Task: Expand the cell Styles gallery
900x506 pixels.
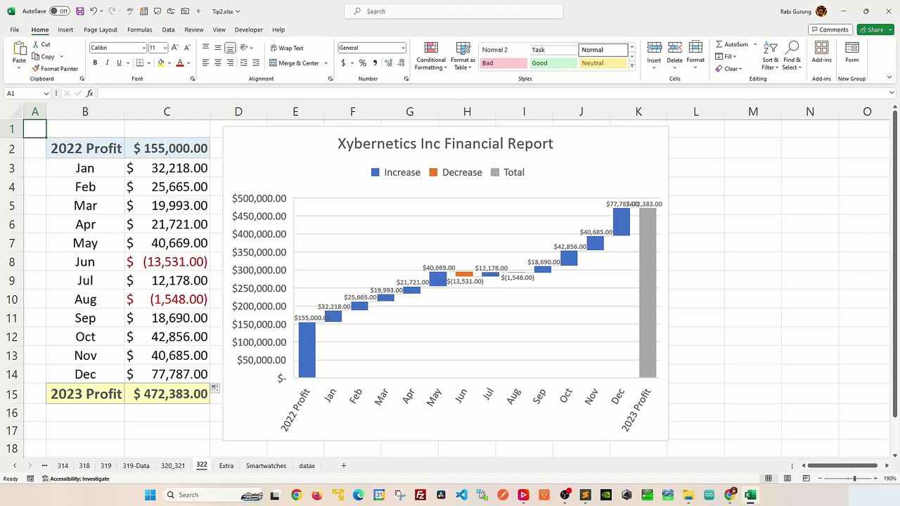Action: pyautogui.click(x=631, y=65)
